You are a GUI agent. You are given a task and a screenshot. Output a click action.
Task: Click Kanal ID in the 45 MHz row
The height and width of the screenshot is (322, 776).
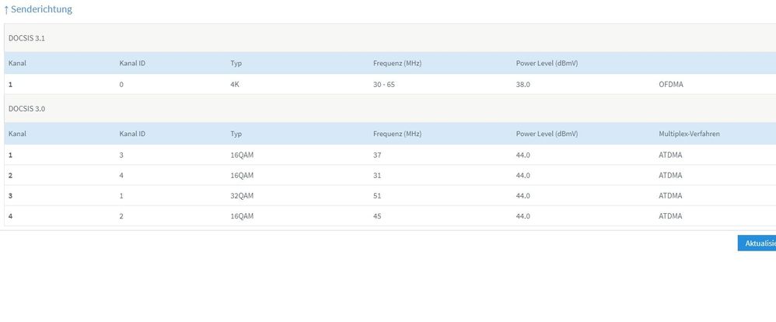click(x=121, y=216)
